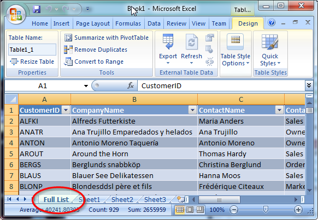This screenshot has height=220, width=318.
Task: Switch to the View tab
Action: coord(198,23)
